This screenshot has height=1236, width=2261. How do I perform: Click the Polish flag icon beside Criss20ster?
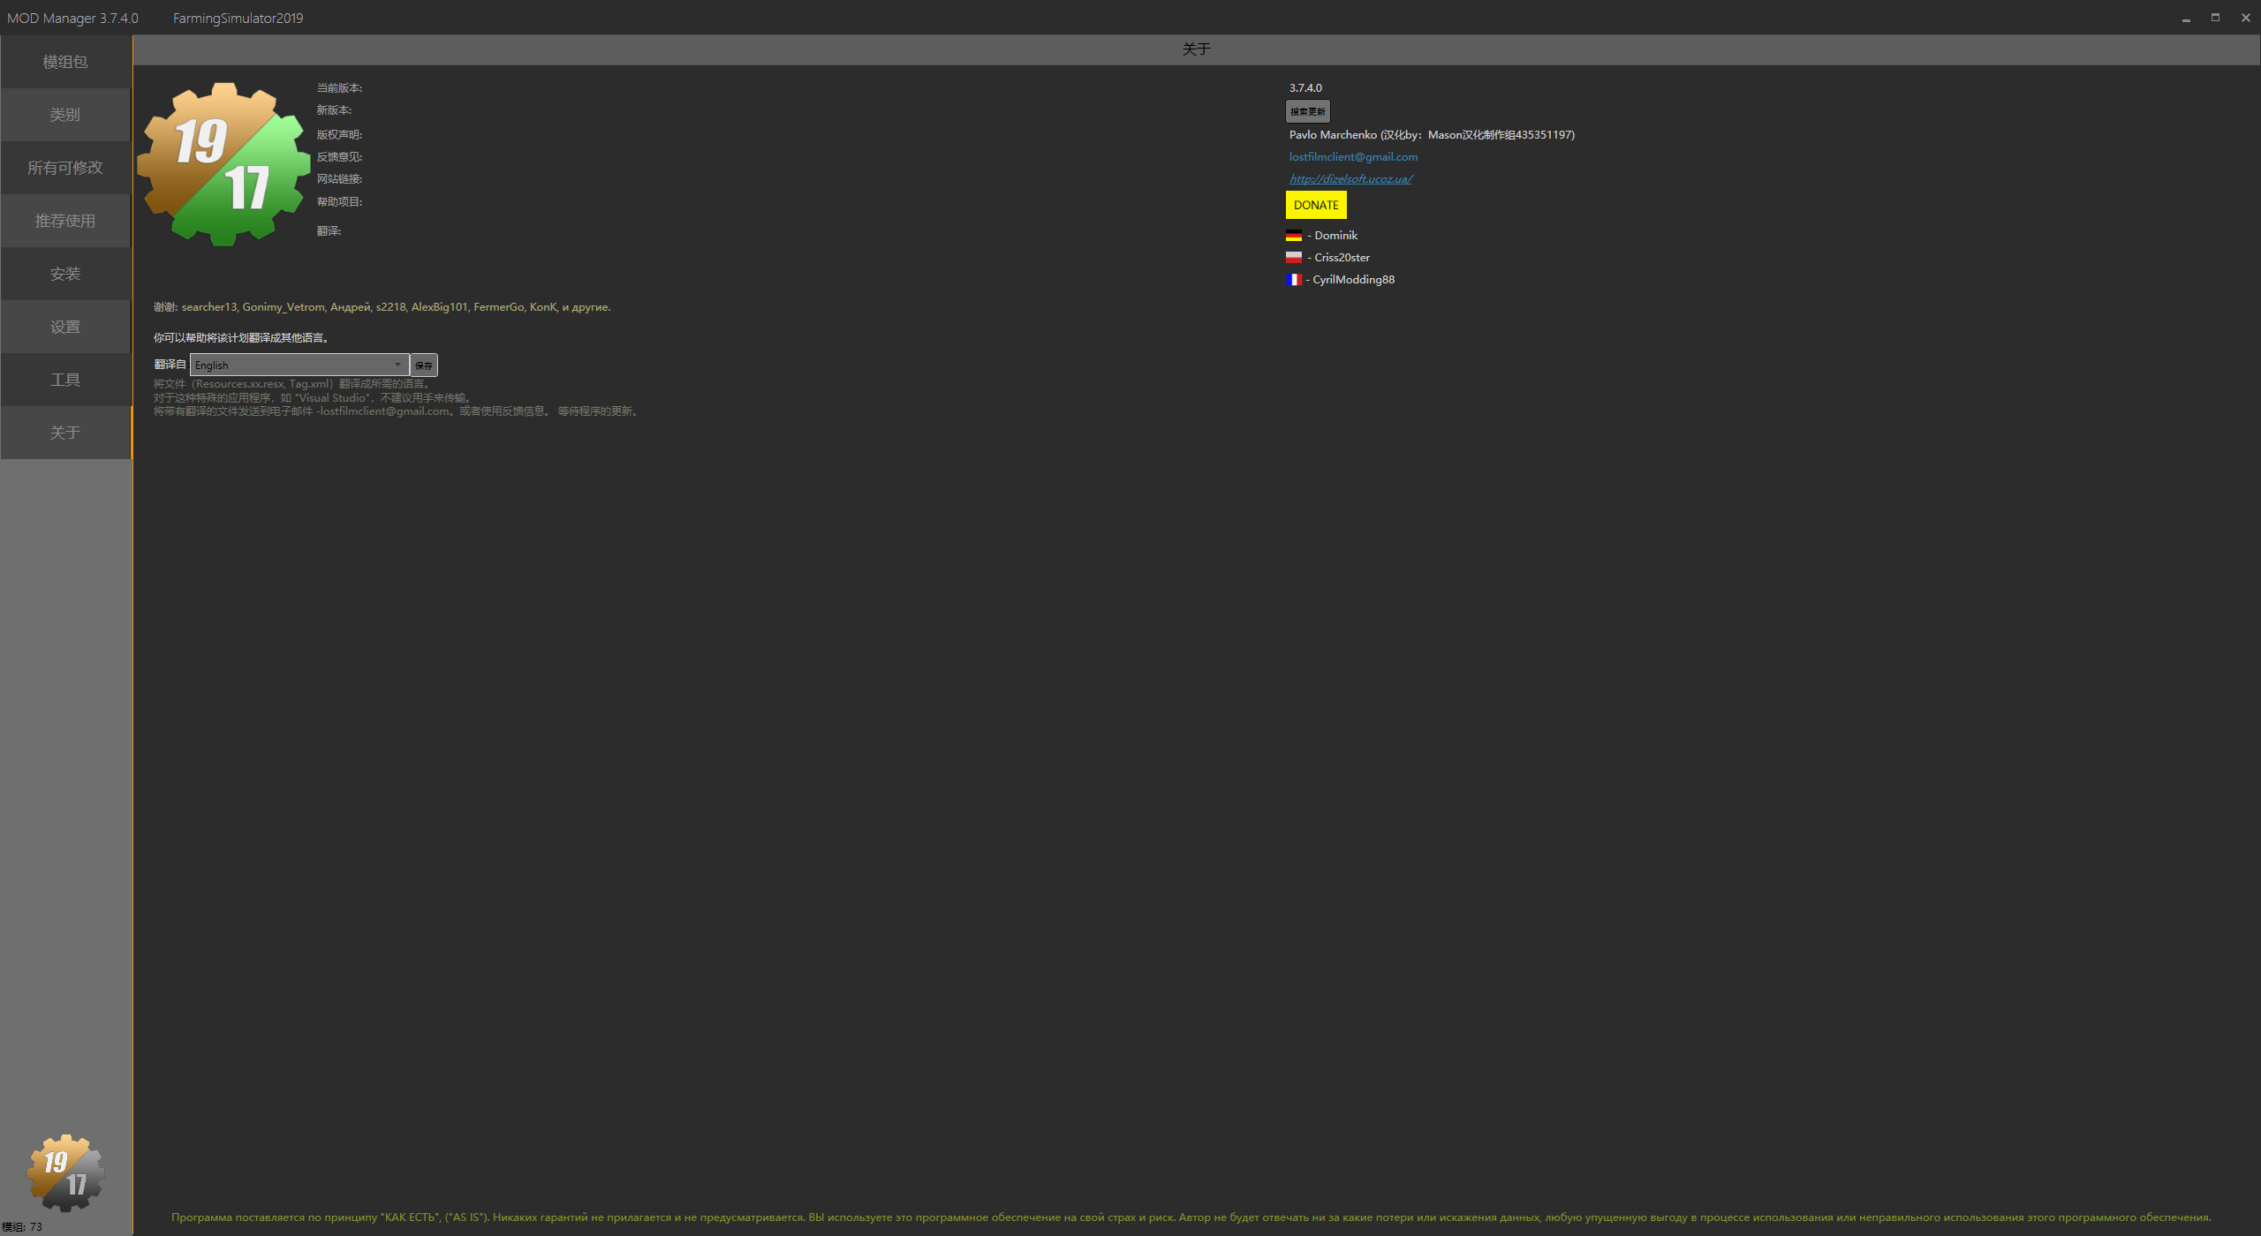coord(1294,258)
